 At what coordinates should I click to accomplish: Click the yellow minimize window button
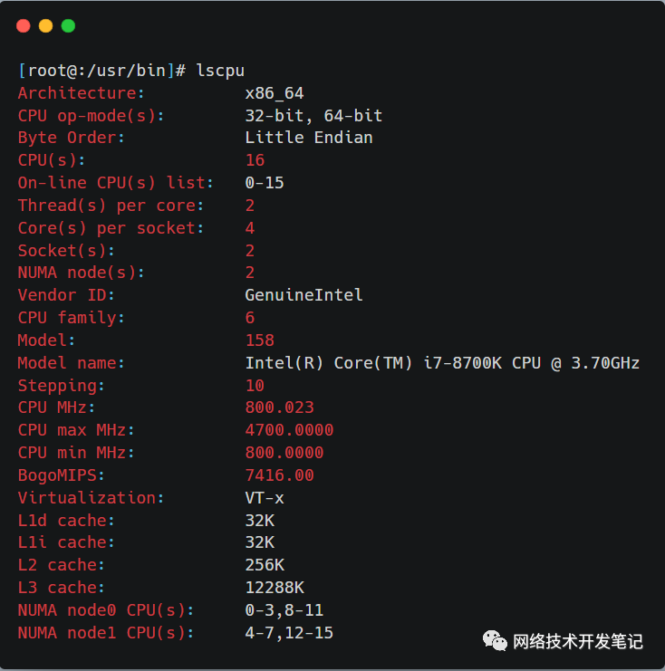coord(45,26)
